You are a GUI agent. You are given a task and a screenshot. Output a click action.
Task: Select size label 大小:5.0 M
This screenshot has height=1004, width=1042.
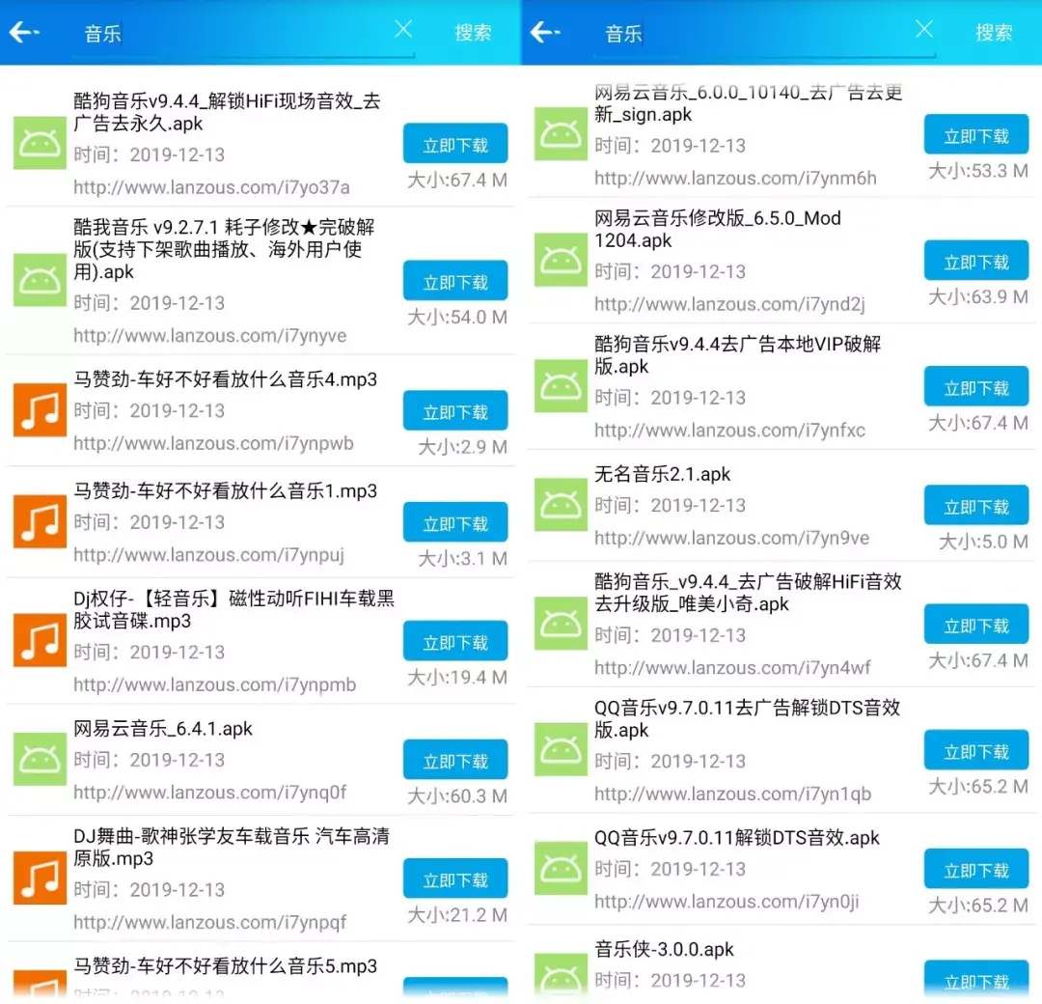coord(983,542)
